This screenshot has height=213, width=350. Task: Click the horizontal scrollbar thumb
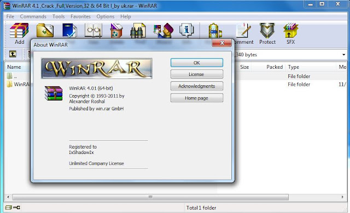[x=150, y=197]
